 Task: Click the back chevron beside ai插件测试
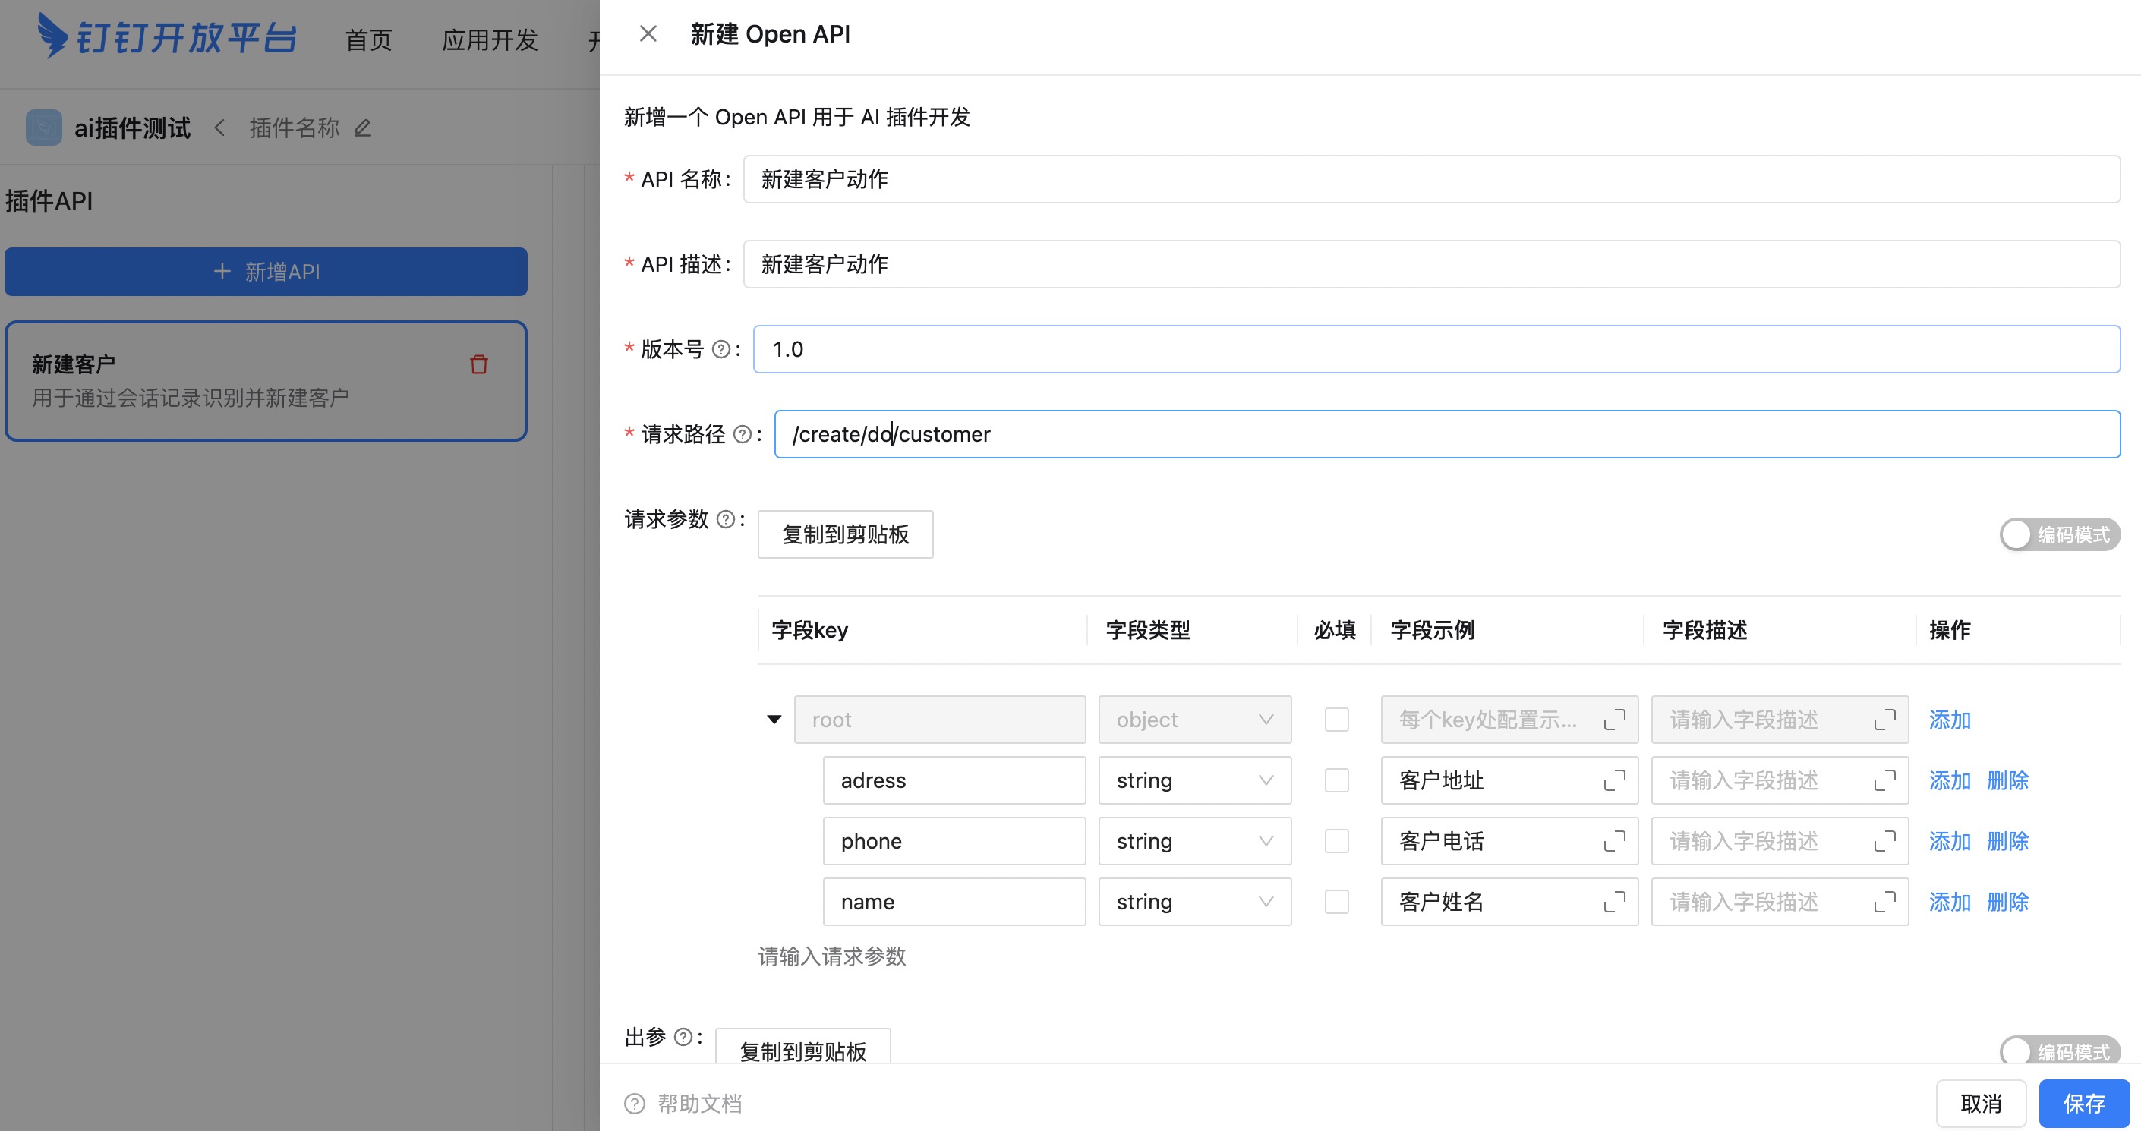point(220,128)
